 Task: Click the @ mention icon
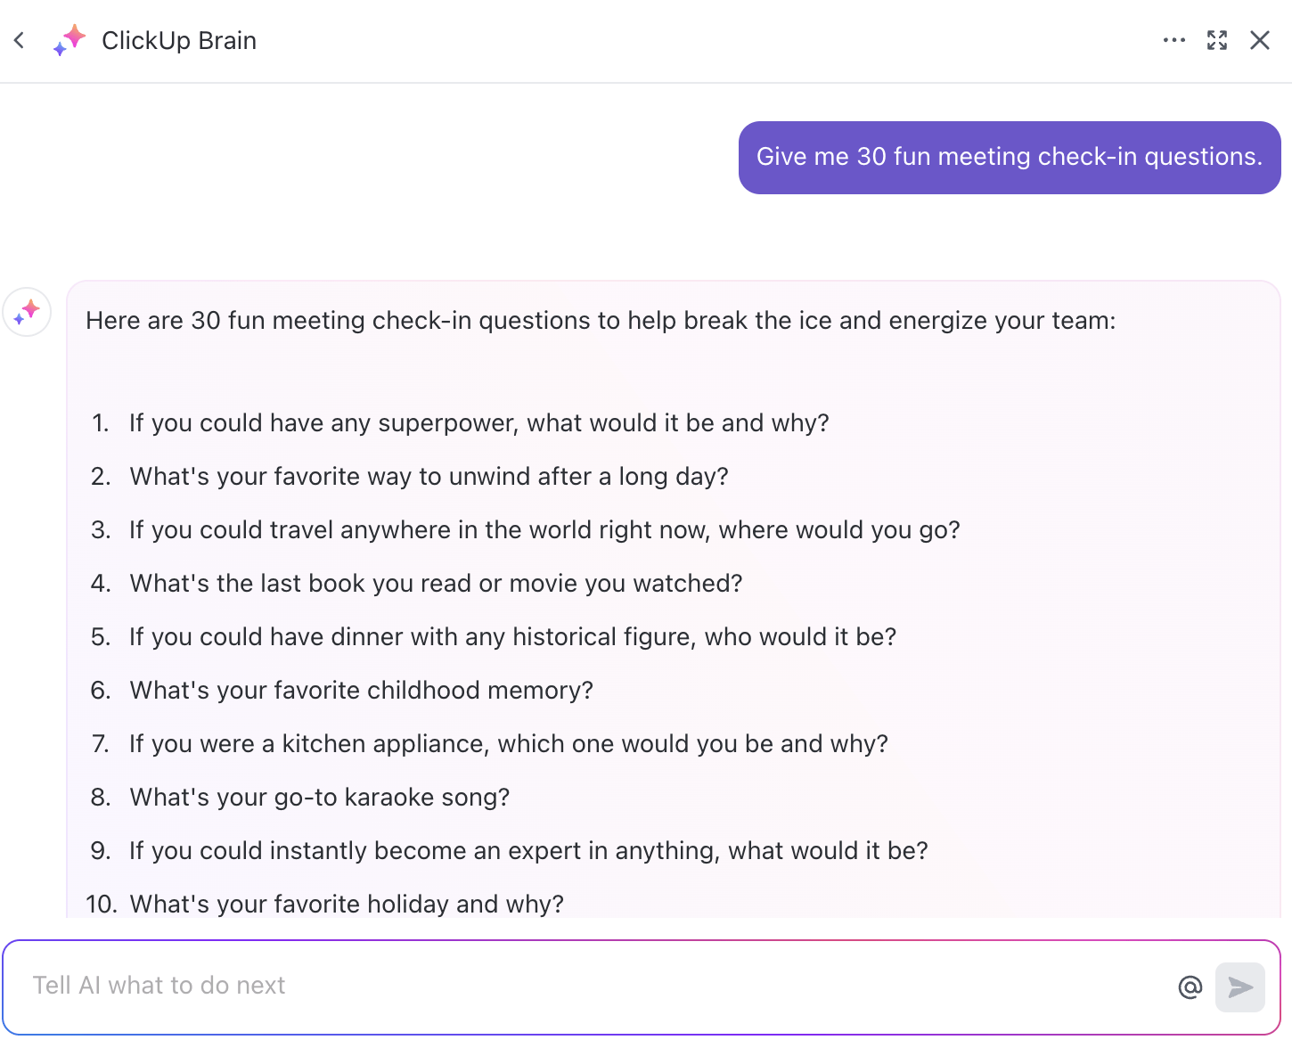1190,987
